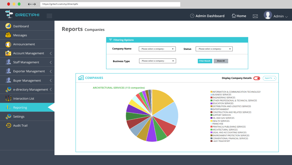Click the Interaction List icon
Image resolution: width=292 pixels, height=165 pixels.
pyautogui.click(x=8, y=98)
